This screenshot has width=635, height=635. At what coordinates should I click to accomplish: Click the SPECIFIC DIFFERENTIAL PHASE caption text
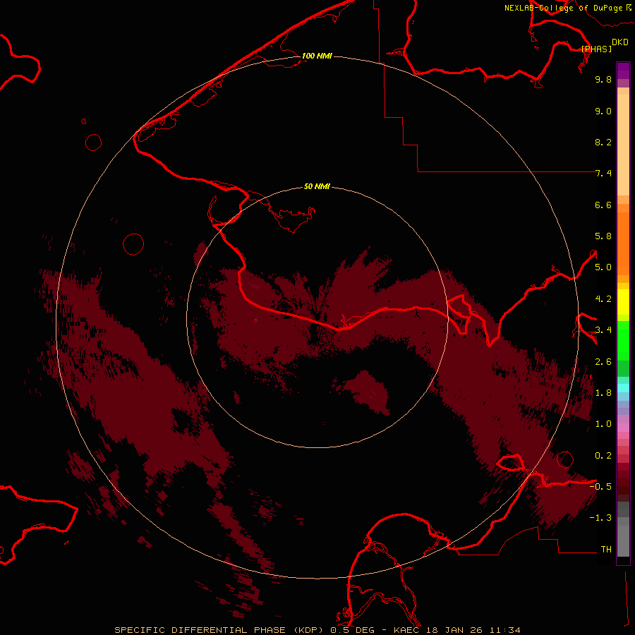click(x=202, y=630)
